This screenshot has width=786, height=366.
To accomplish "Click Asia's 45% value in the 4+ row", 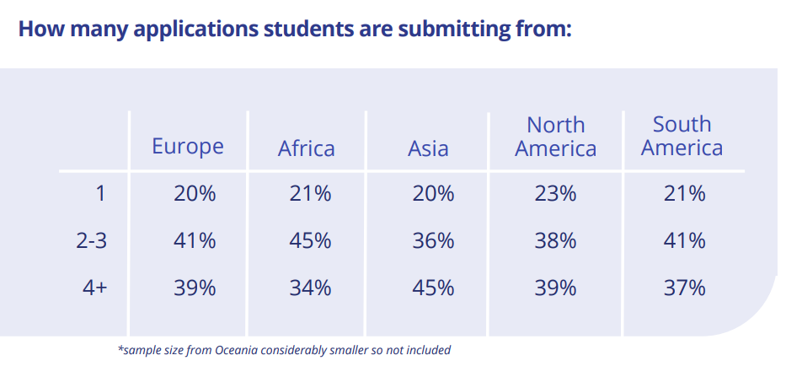I will point(433,288).
